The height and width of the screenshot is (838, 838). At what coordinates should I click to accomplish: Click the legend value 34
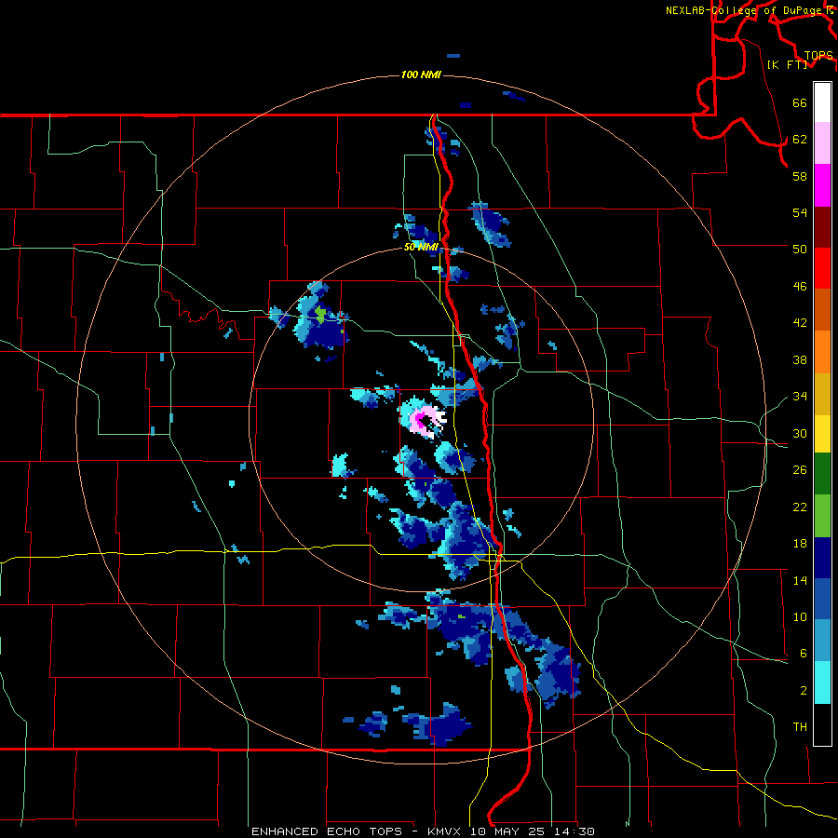[x=800, y=396]
